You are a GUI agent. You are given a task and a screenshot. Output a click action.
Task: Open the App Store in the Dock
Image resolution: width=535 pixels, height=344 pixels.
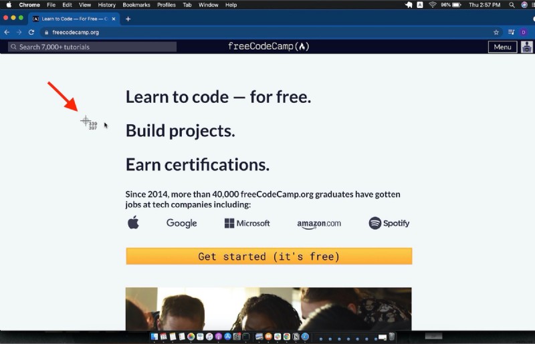click(x=227, y=337)
